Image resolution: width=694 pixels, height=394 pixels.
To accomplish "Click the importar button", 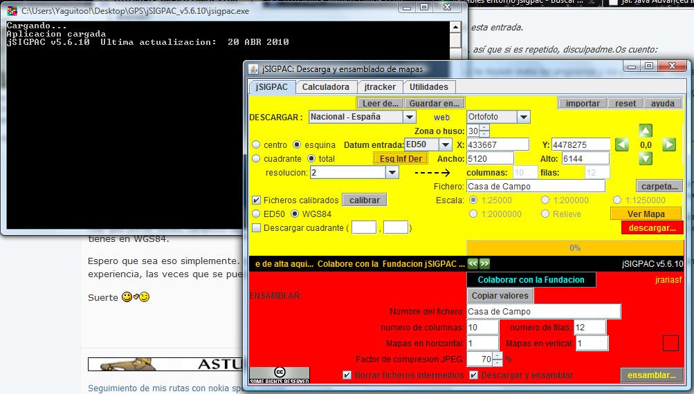I will pyautogui.click(x=583, y=103).
